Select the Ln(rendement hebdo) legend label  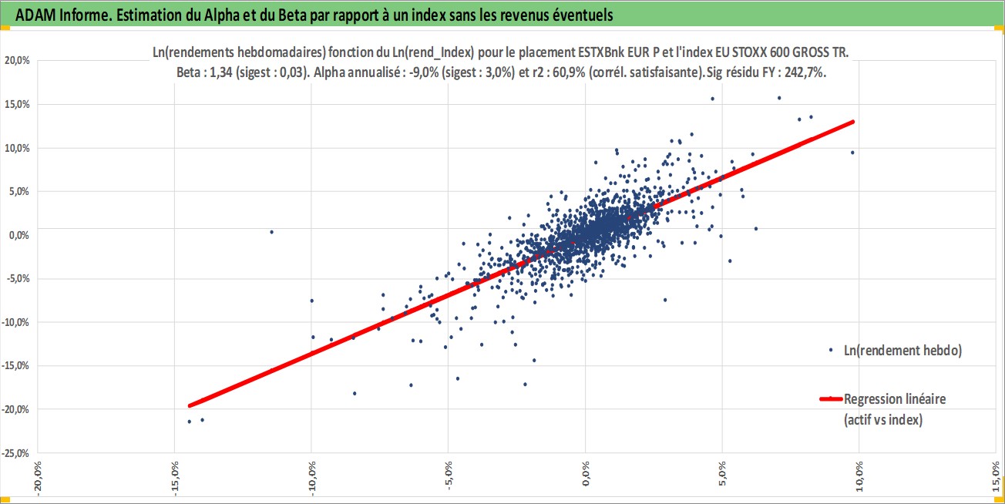[x=902, y=350]
